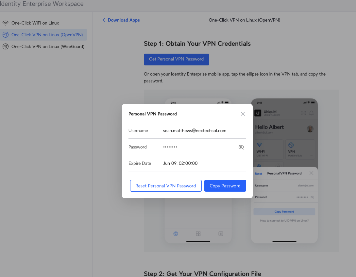Screen dimensions: 356x277
Task: Click the username sean.matthews@nextechsol.com
Action: [195, 130]
